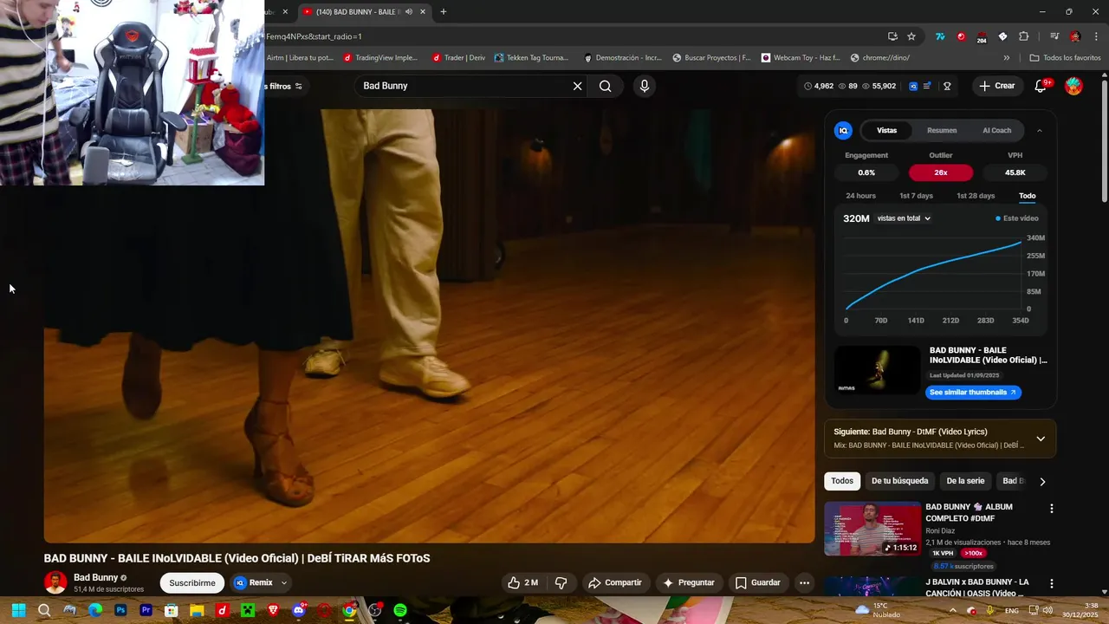Open the notifications bell
The image size is (1109, 624).
1041,86
